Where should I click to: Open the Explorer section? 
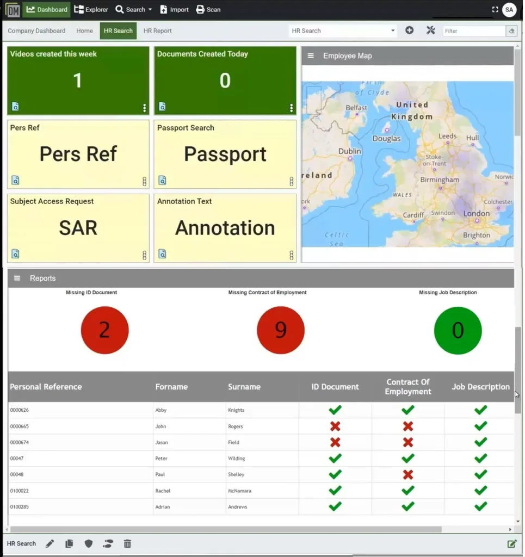pos(91,10)
